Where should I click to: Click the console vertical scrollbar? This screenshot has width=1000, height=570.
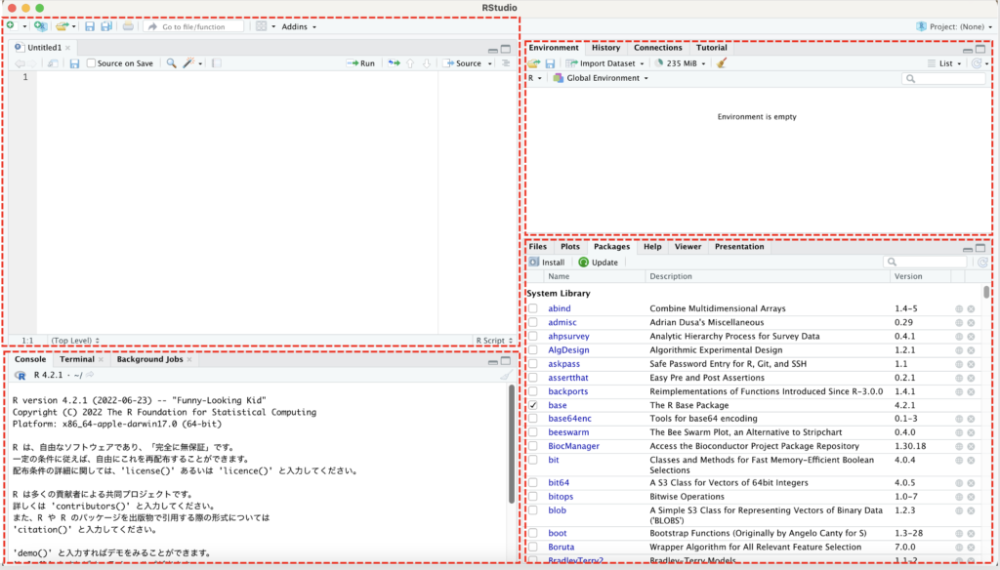point(512,444)
